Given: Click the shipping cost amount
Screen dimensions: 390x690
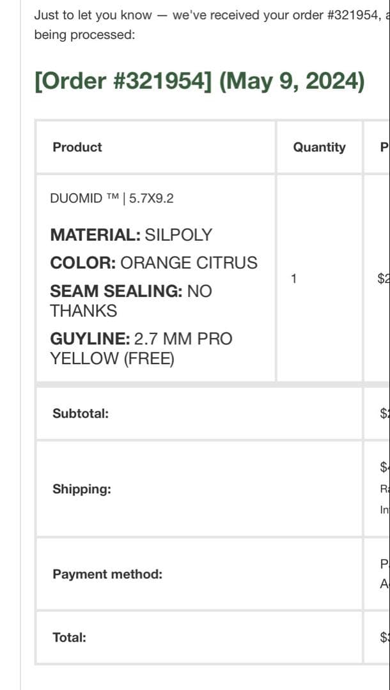Looking at the screenshot, I should [x=384, y=467].
